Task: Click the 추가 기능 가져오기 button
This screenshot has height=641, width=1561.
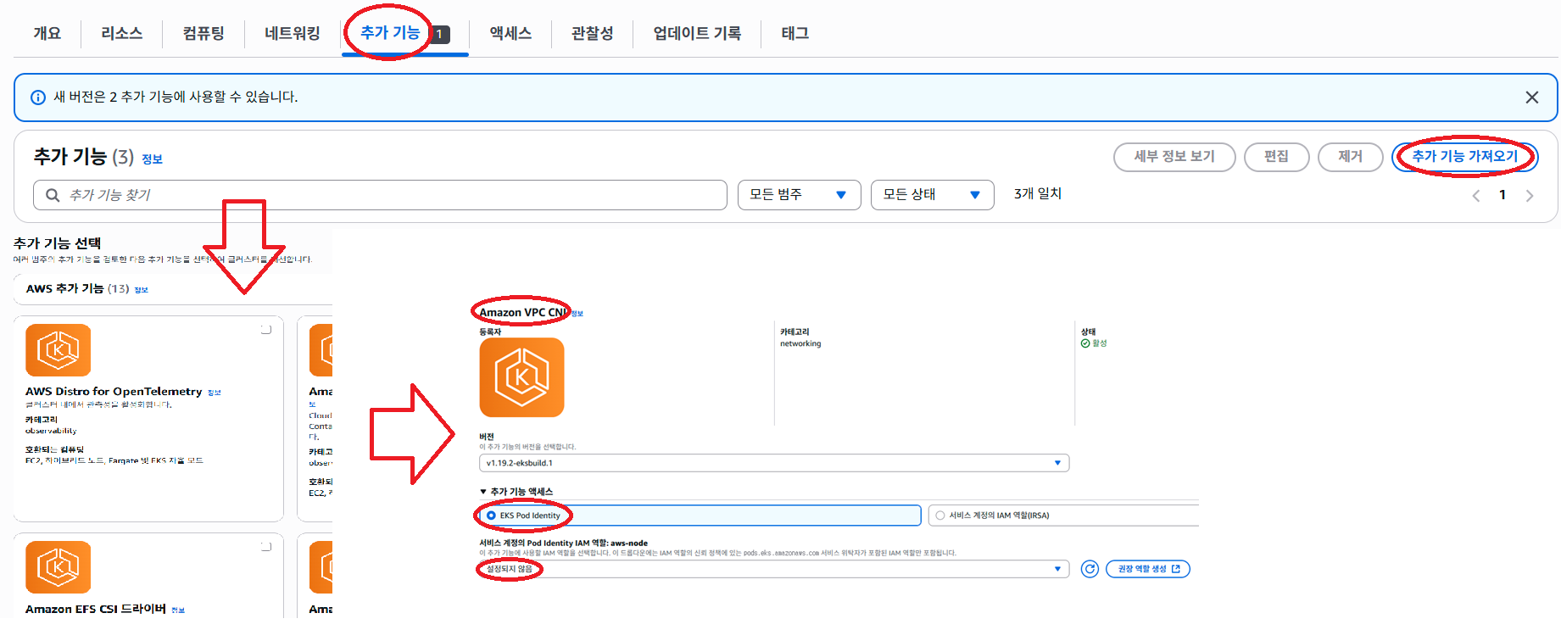Action: (1464, 157)
